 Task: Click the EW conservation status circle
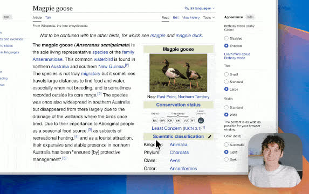162,121
